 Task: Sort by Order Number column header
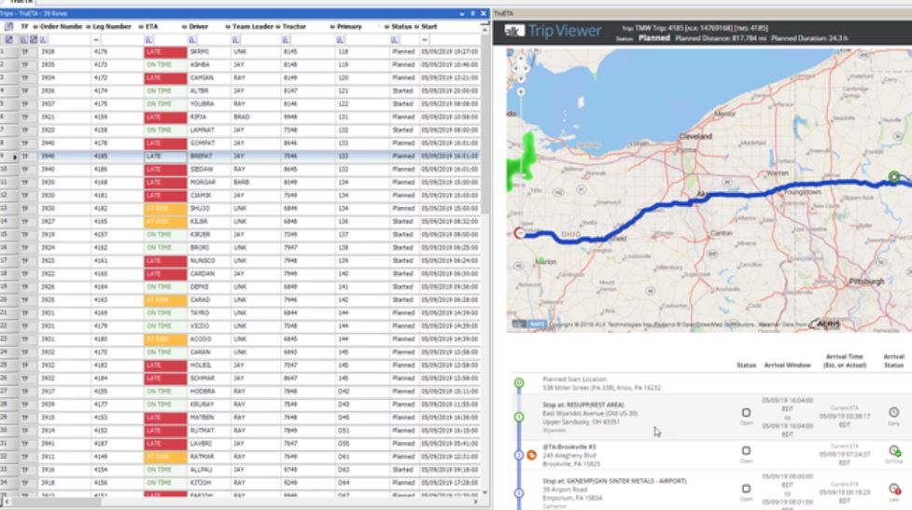[61, 27]
